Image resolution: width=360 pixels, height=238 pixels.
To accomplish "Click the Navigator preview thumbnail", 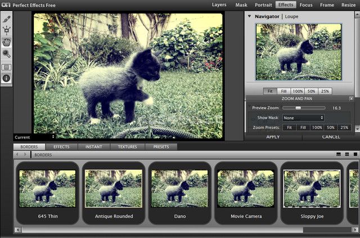I will click(x=299, y=52).
